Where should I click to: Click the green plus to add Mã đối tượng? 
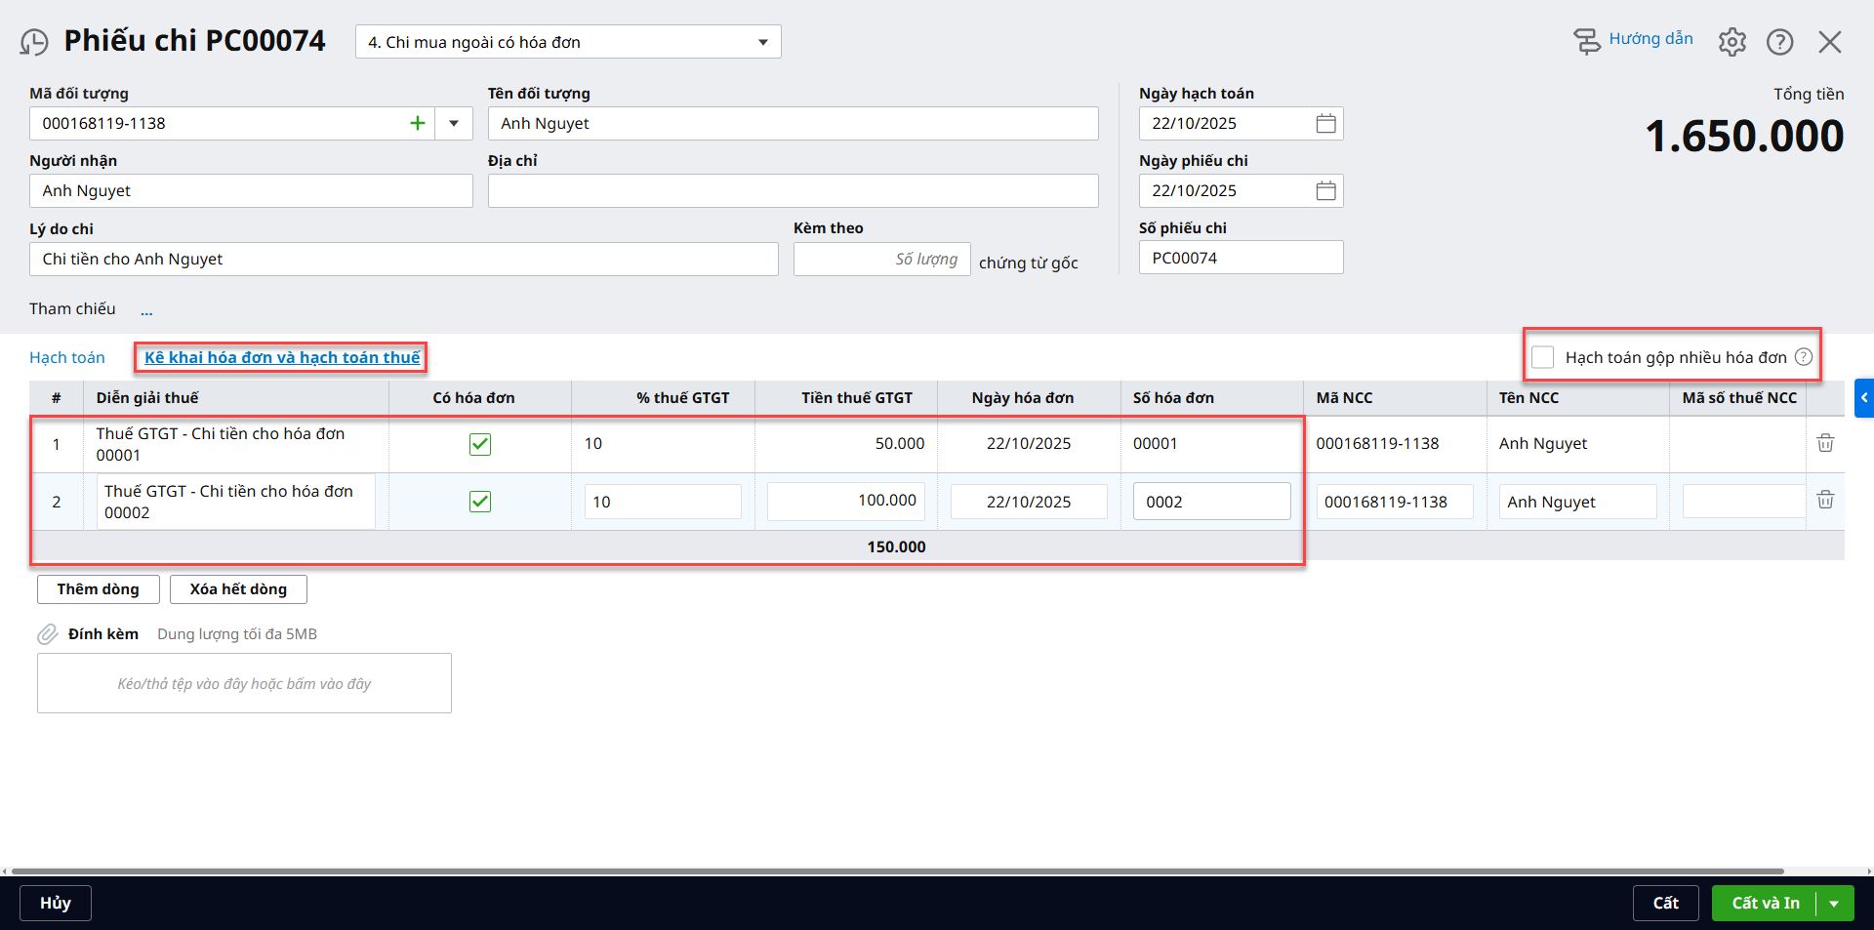(x=418, y=124)
